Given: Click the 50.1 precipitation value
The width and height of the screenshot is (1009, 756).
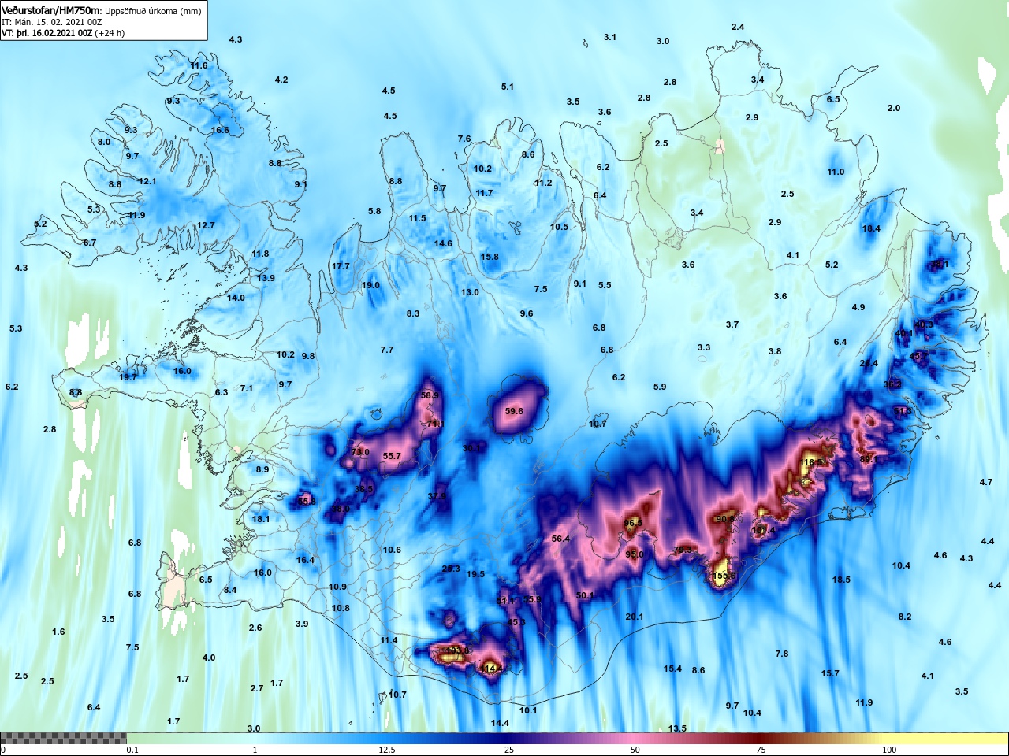Looking at the screenshot, I should [584, 595].
